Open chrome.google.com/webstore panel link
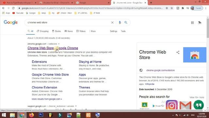The width and height of the screenshot is (209, 118). [160, 70]
